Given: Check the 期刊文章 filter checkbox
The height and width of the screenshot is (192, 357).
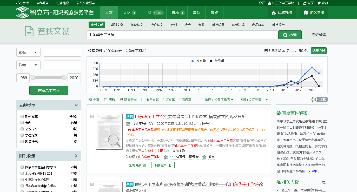Looking at the screenshot, I should pos(22,116).
